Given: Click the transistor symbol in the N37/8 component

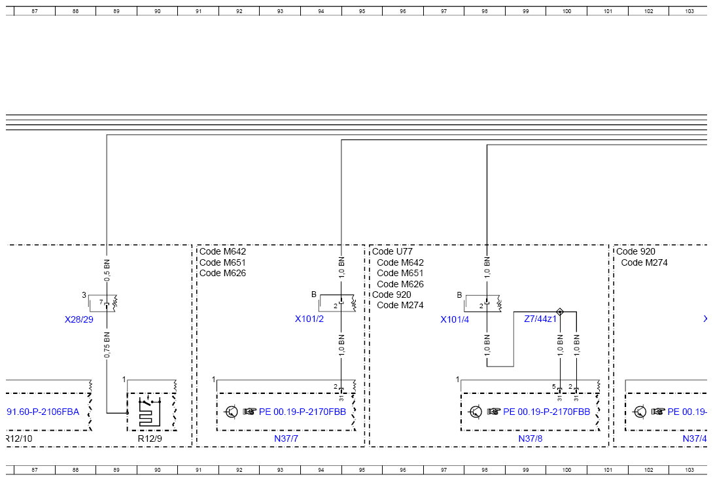Looking at the screenshot, I should (x=476, y=412).
